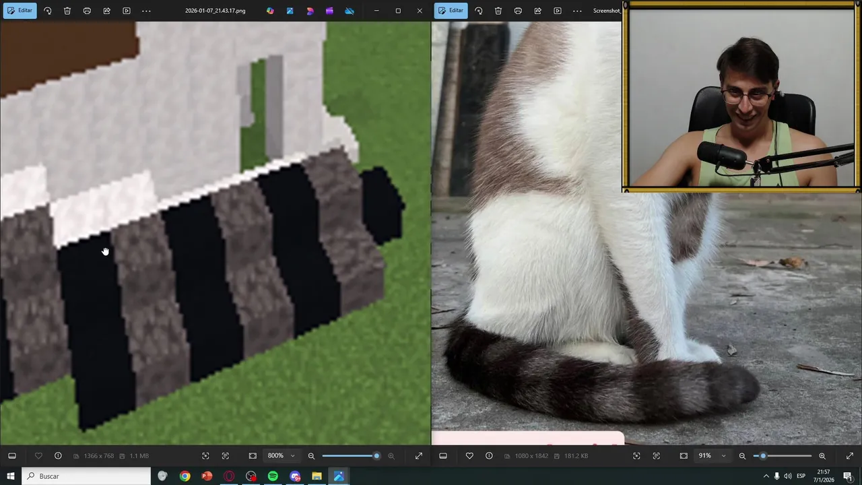Mark right image as favorite
The width and height of the screenshot is (862, 485).
point(469,456)
